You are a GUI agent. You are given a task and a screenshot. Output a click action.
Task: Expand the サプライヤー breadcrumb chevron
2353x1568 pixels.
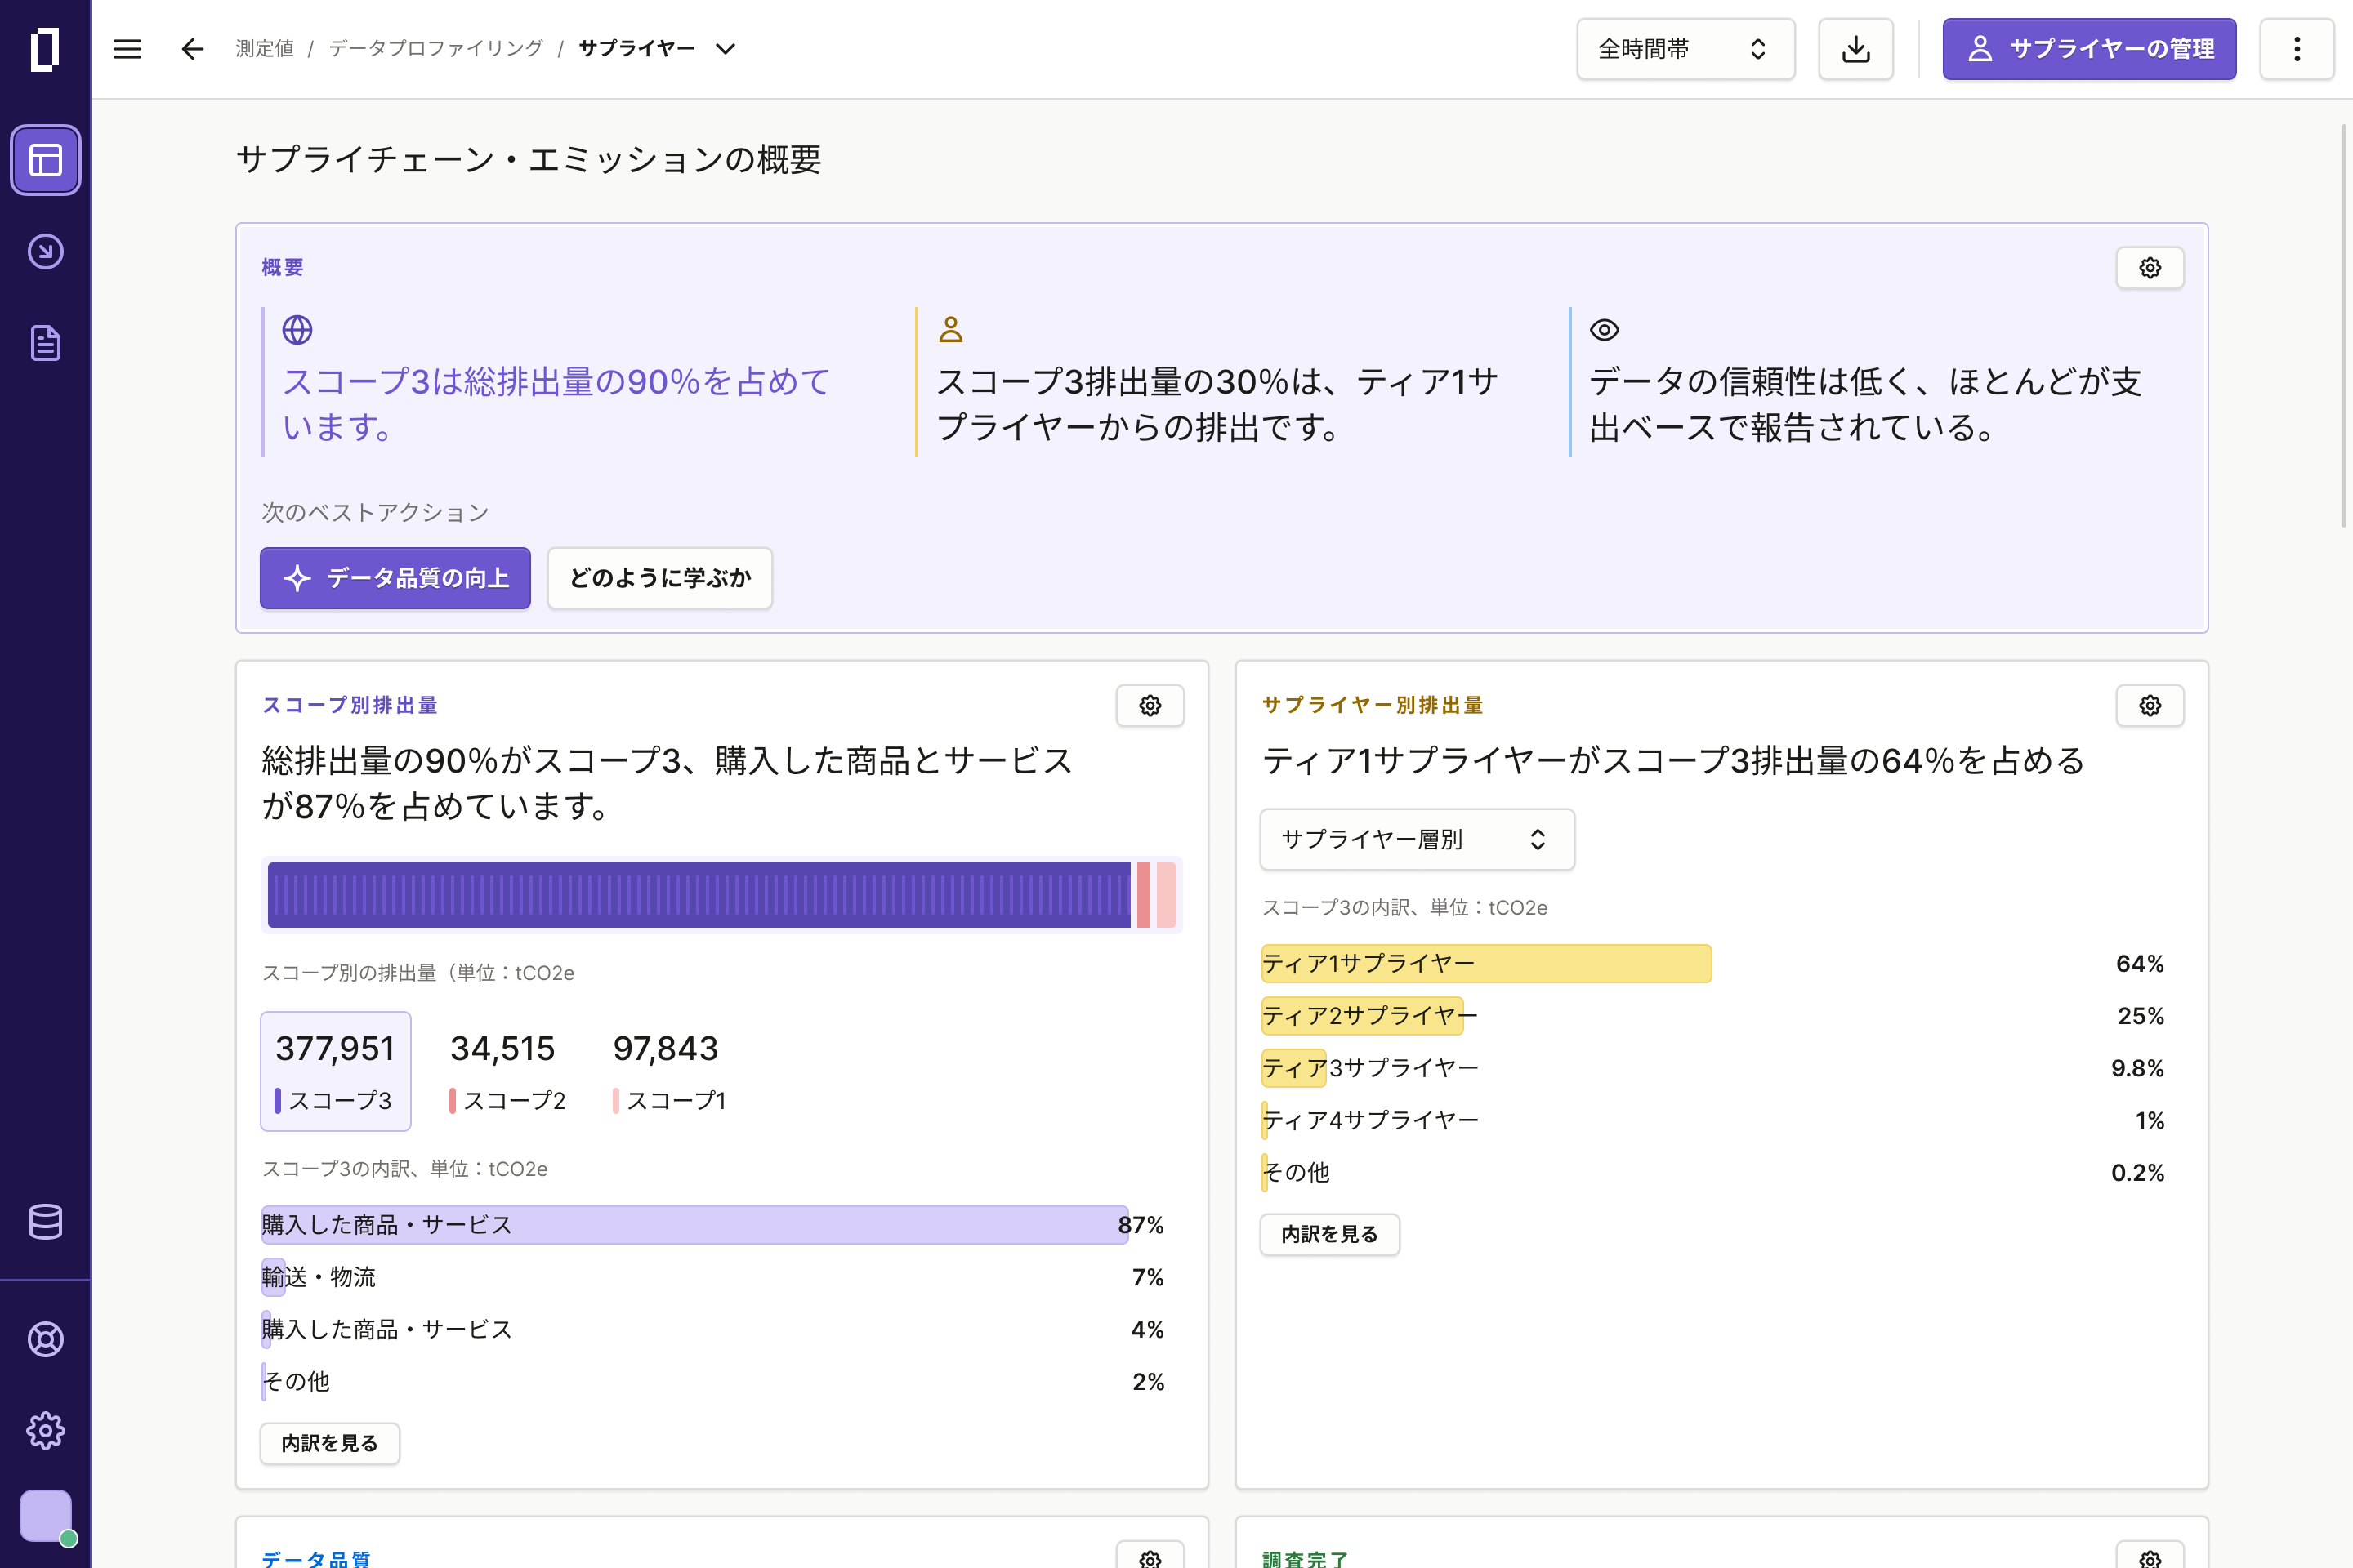pos(726,49)
